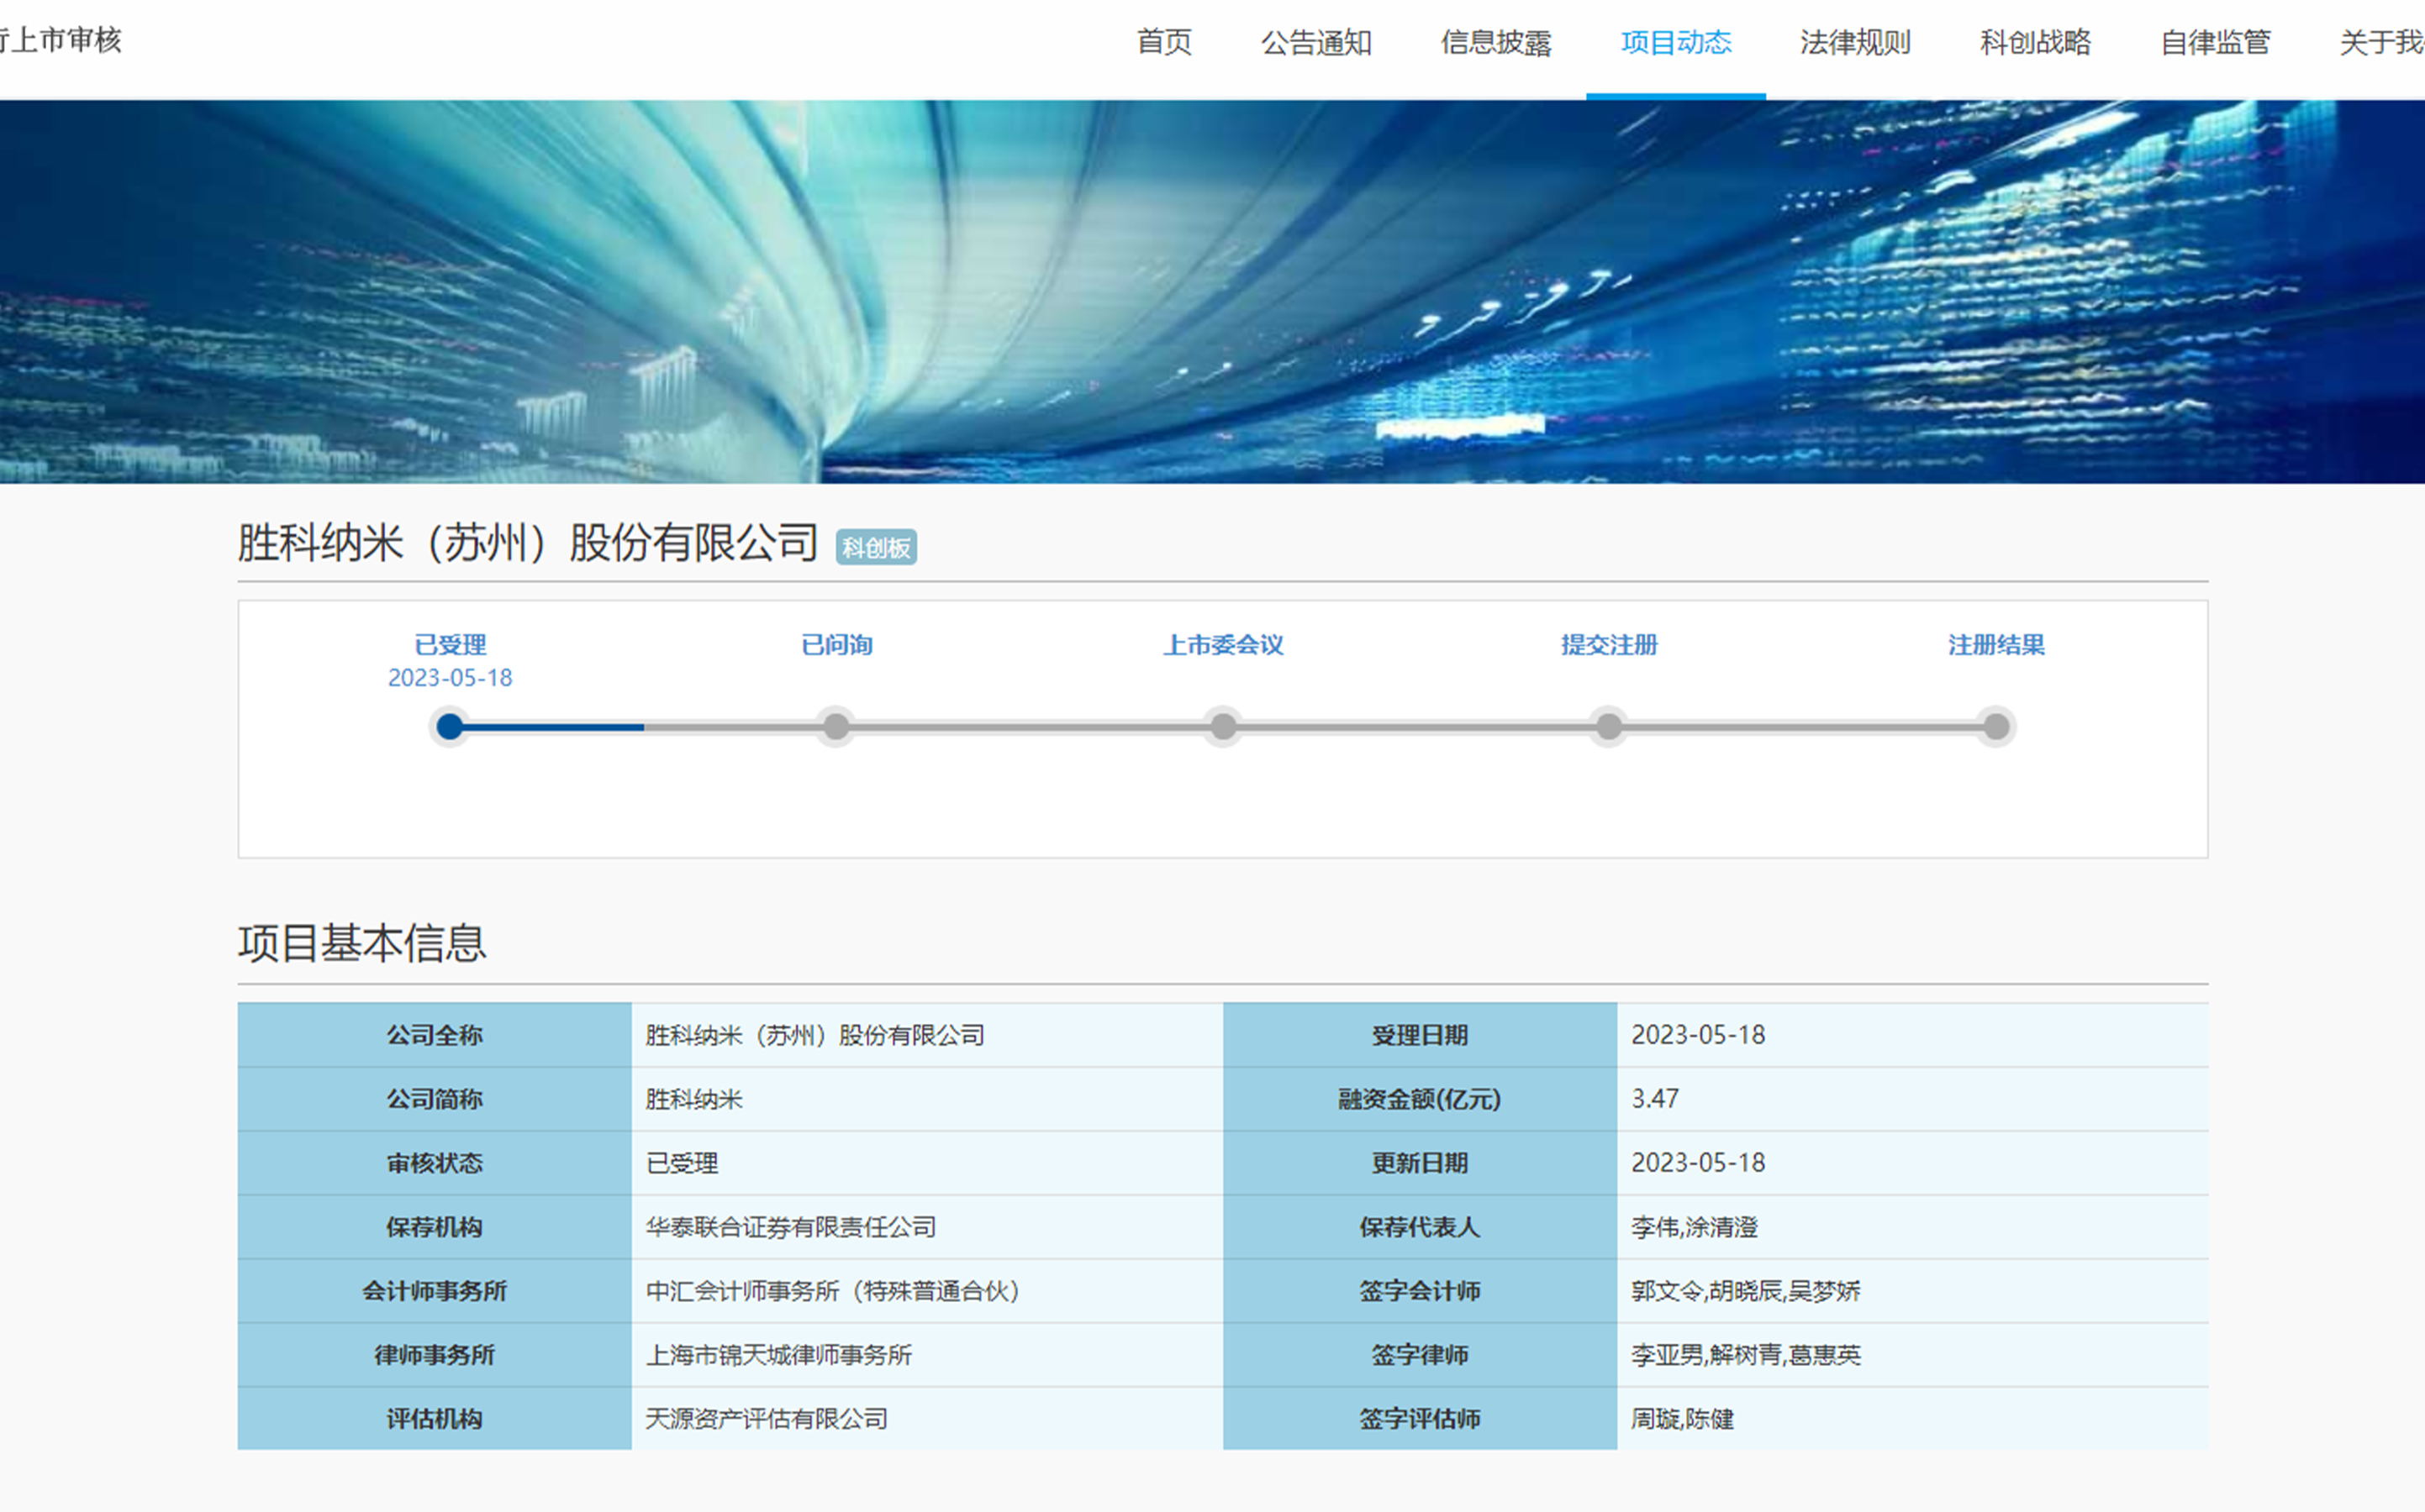Click the 2023-05-18 date under 已受理
2425x1512 pixels.
coord(451,678)
